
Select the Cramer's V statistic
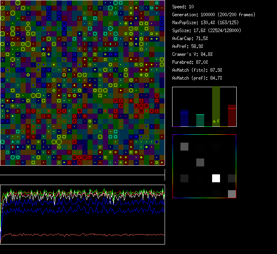pos(192,54)
